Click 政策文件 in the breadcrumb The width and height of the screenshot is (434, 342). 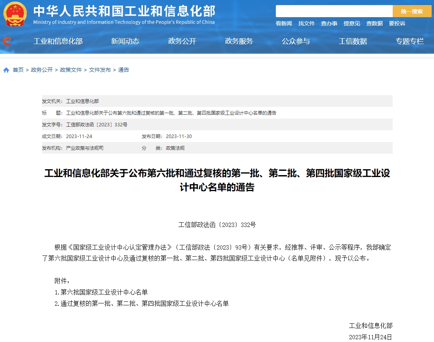click(x=71, y=70)
